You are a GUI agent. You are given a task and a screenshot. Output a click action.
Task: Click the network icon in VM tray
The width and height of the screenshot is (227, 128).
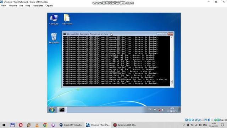159,110
